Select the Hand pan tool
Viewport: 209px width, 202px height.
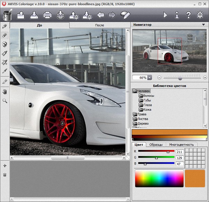tap(5, 92)
